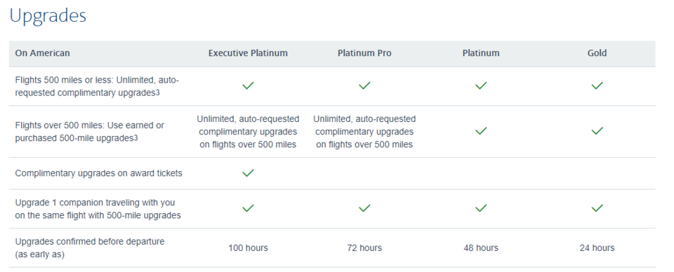Click the Executive Platinum checkmark for companion upgrade

248,208
